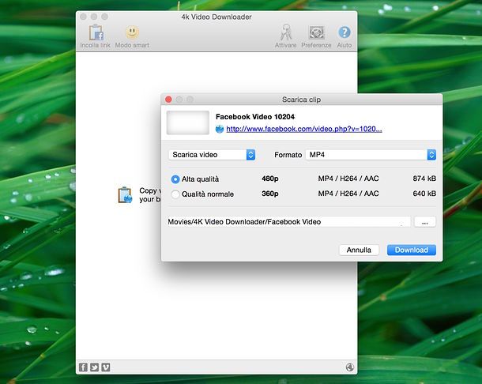
Task: Open the Preferenze settings icon
Action: tap(316, 33)
